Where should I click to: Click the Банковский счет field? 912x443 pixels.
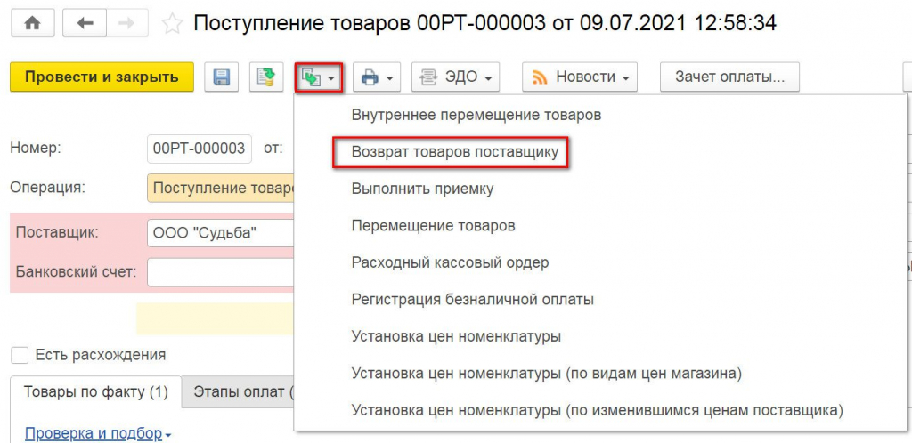click(221, 272)
